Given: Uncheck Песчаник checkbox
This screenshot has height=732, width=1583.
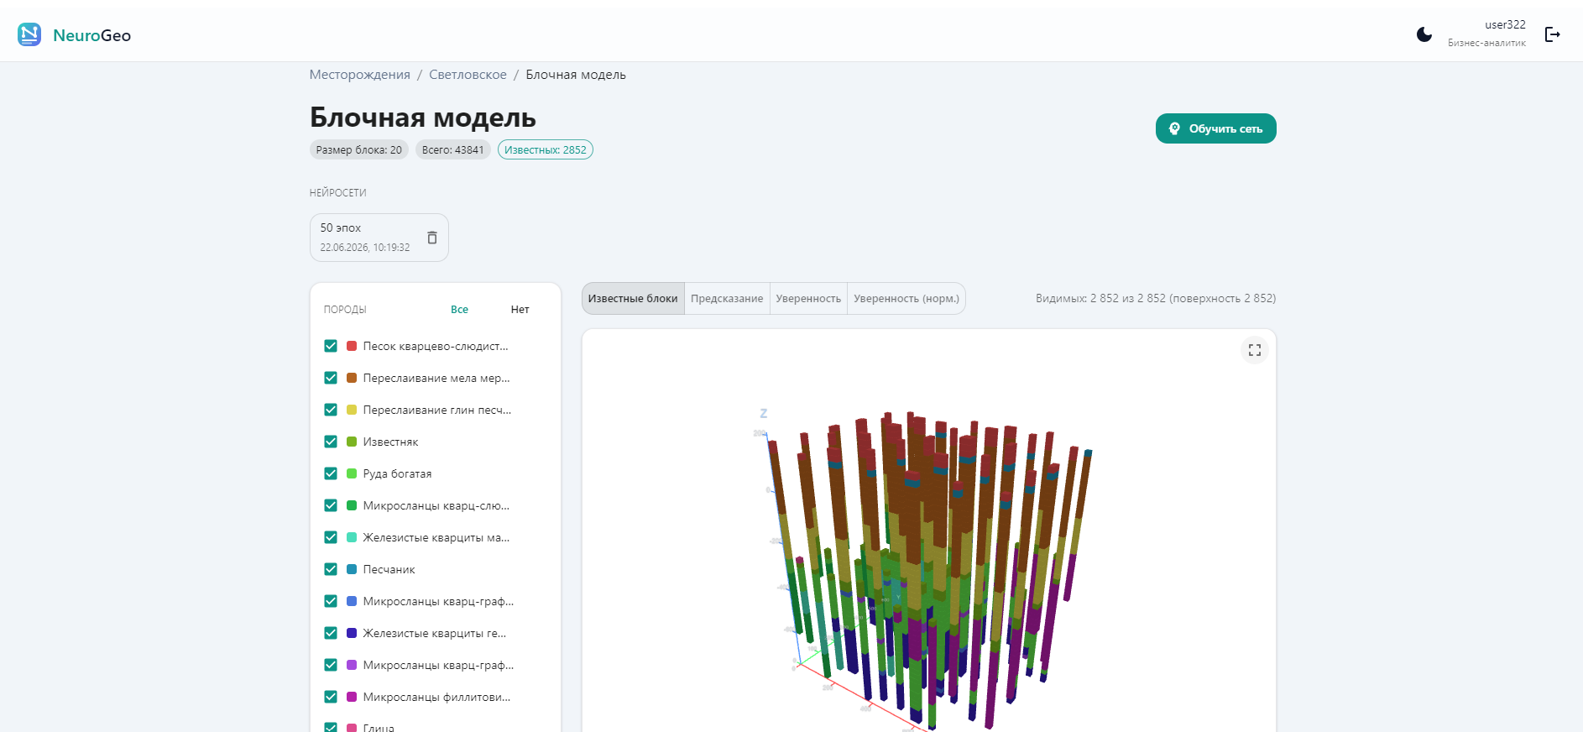Looking at the screenshot, I should (331, 569).
